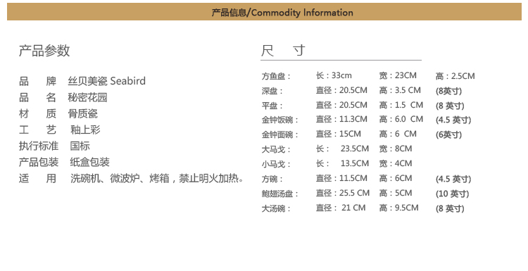Click the (6英寸) size note
Viewport: 528px width, 271px height.
[x=448, y=135]
